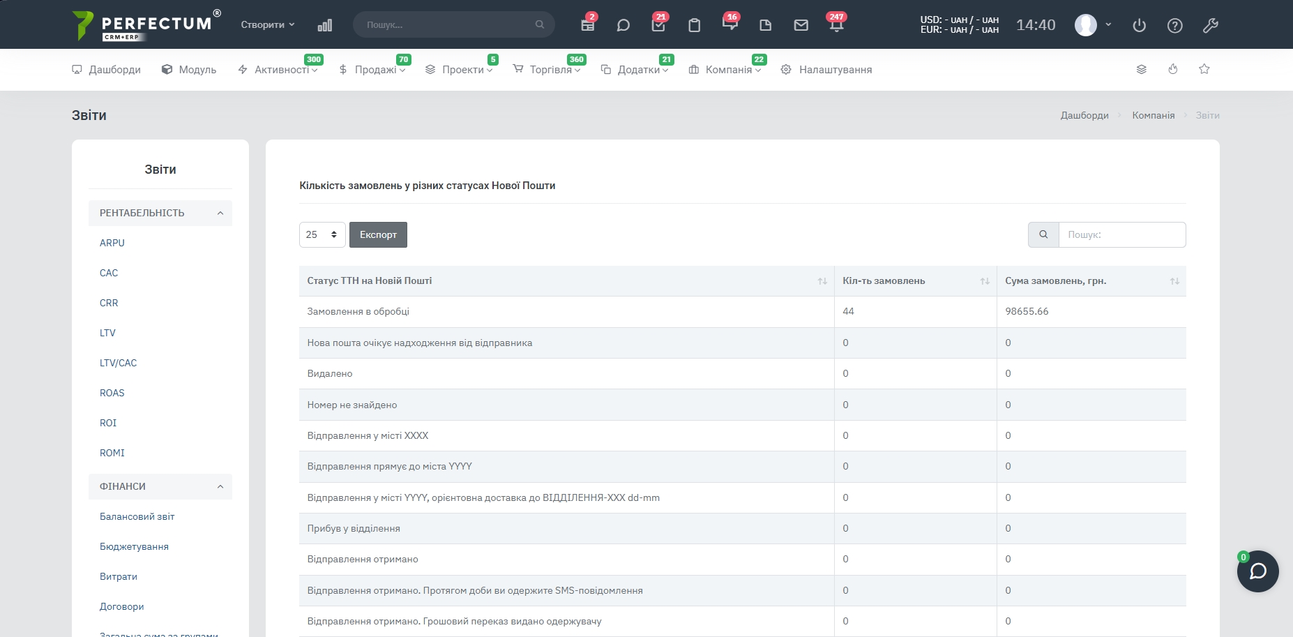
Task: Open the document note icon in header
Action: [x=765, y=25]
